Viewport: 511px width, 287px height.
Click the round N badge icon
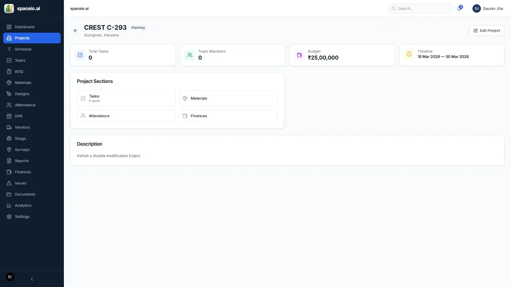pyautogui.click(x=10, y=277)
